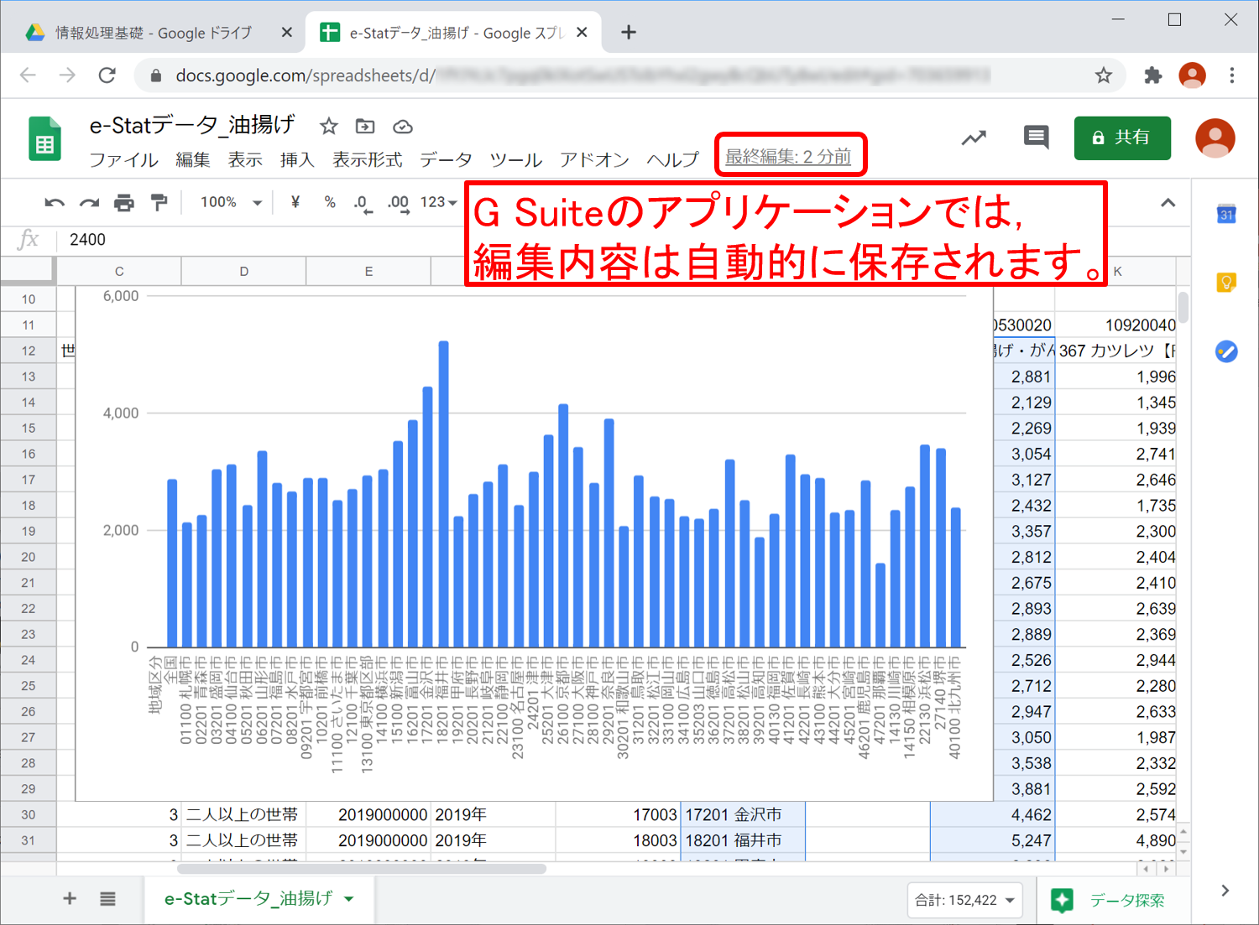Open the ファイル menu
This screenshot has height=925, width=1259.
click(123, 159)
